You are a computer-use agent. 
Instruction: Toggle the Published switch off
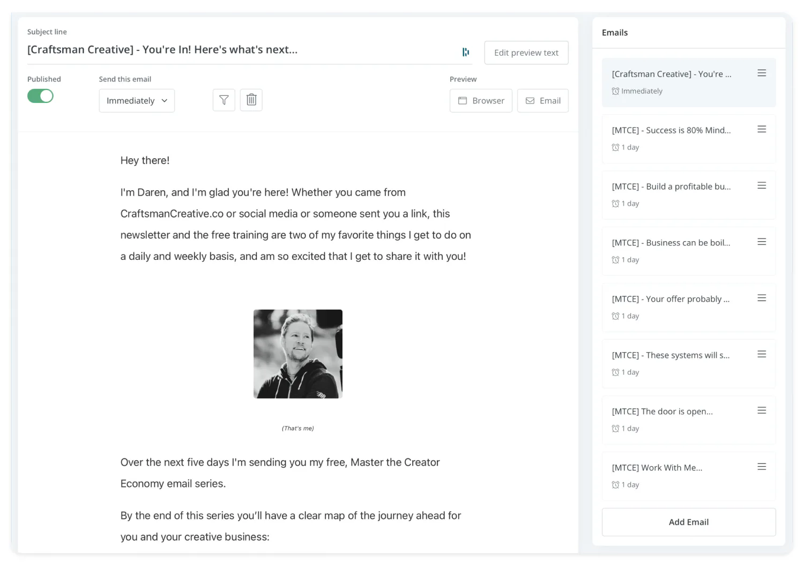(x=40, y=96)
